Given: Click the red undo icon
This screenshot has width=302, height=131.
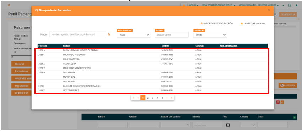Looking at the screenshot, I should point(278,102).
